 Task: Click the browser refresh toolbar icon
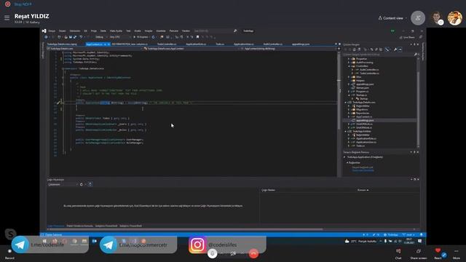pos(154,37)
